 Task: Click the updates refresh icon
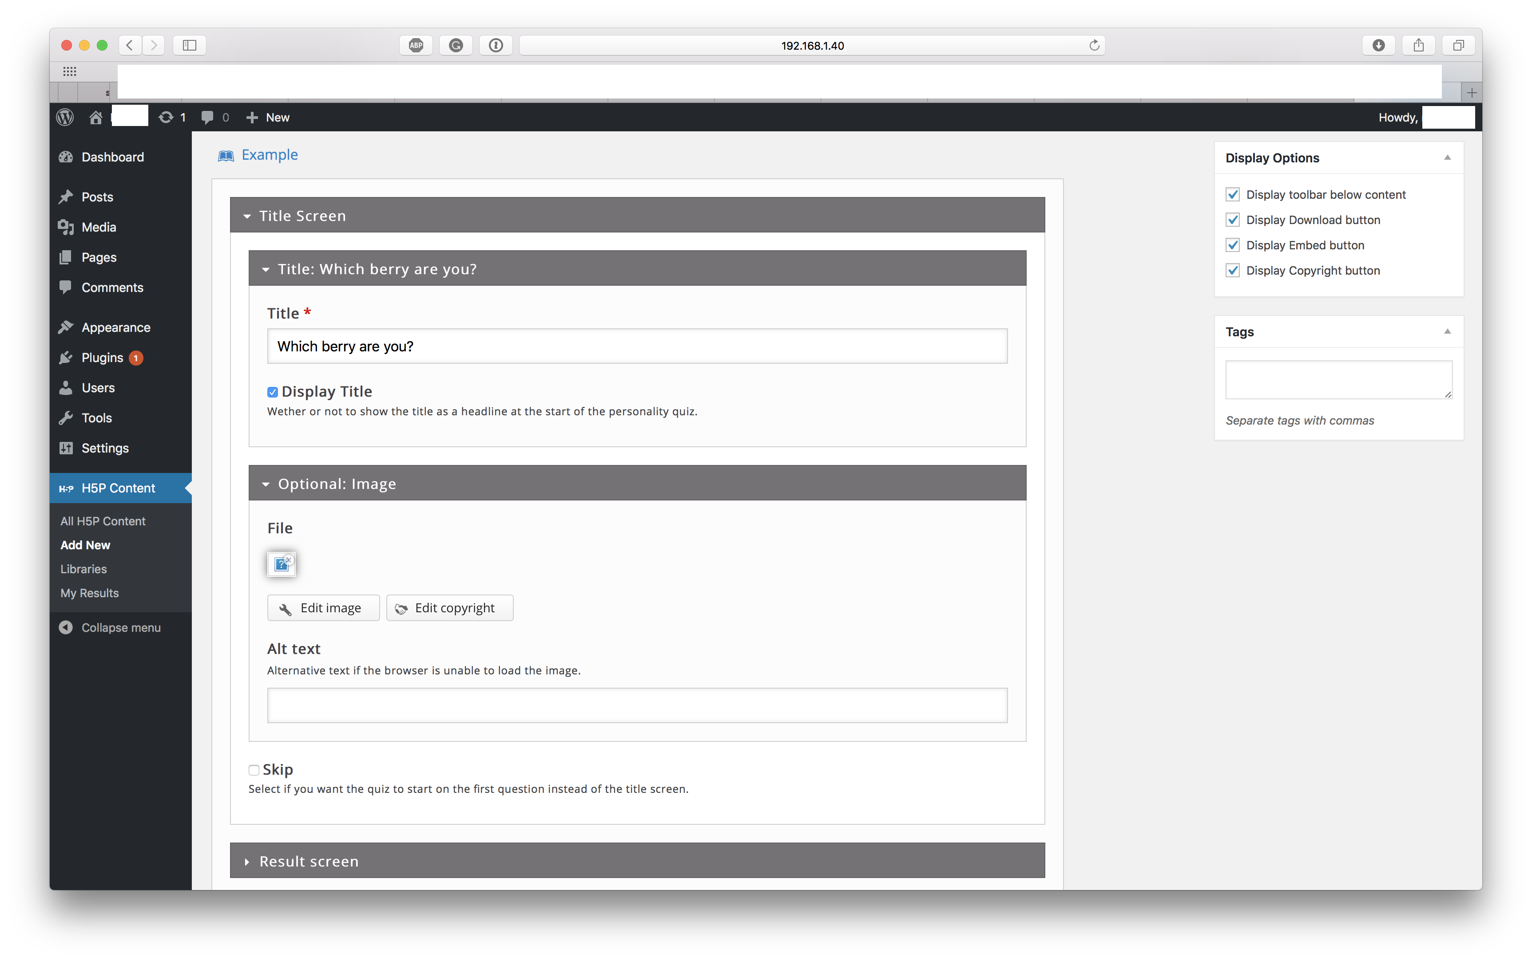tap(166, 118)
